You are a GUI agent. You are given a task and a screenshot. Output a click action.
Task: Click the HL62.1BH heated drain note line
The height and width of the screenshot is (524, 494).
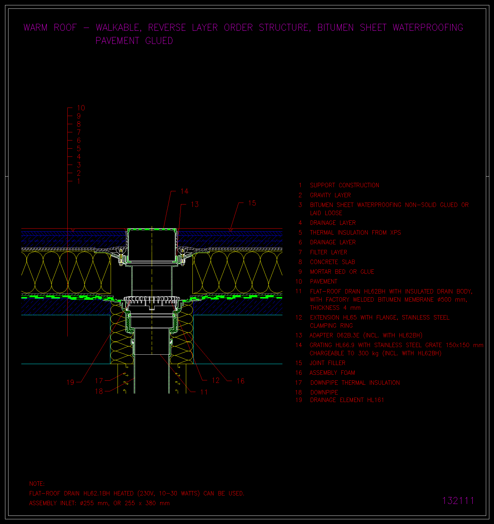(x=136, y=493)
